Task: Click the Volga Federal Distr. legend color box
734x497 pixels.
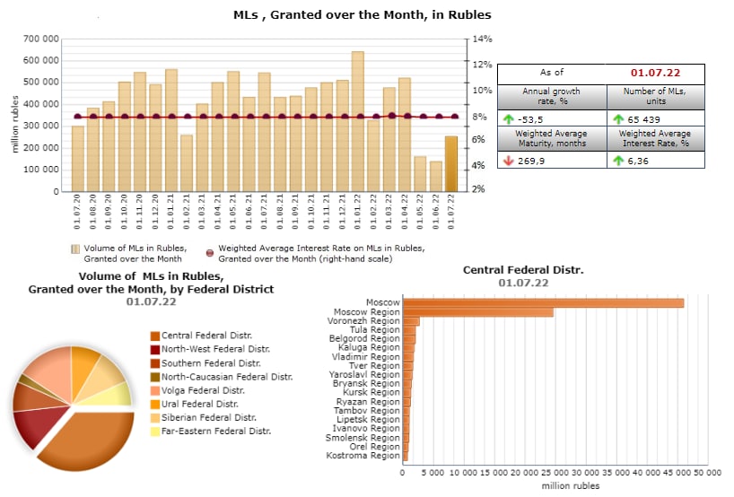Action: [154, 391]
